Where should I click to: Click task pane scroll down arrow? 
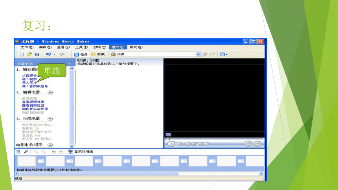[x=72, y=146]
